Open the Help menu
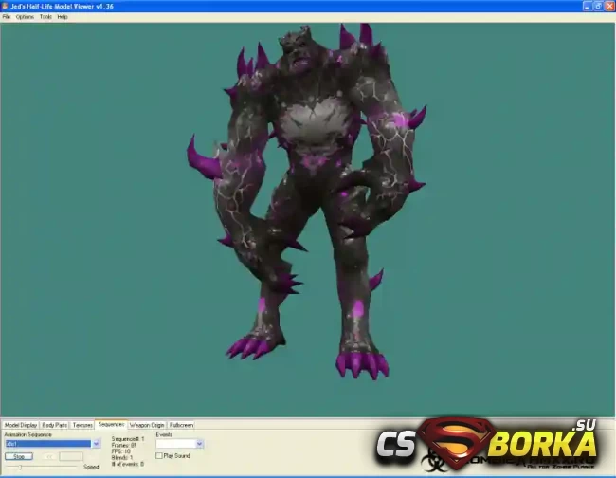The image size is (616, 478). [x=63, y=17]
